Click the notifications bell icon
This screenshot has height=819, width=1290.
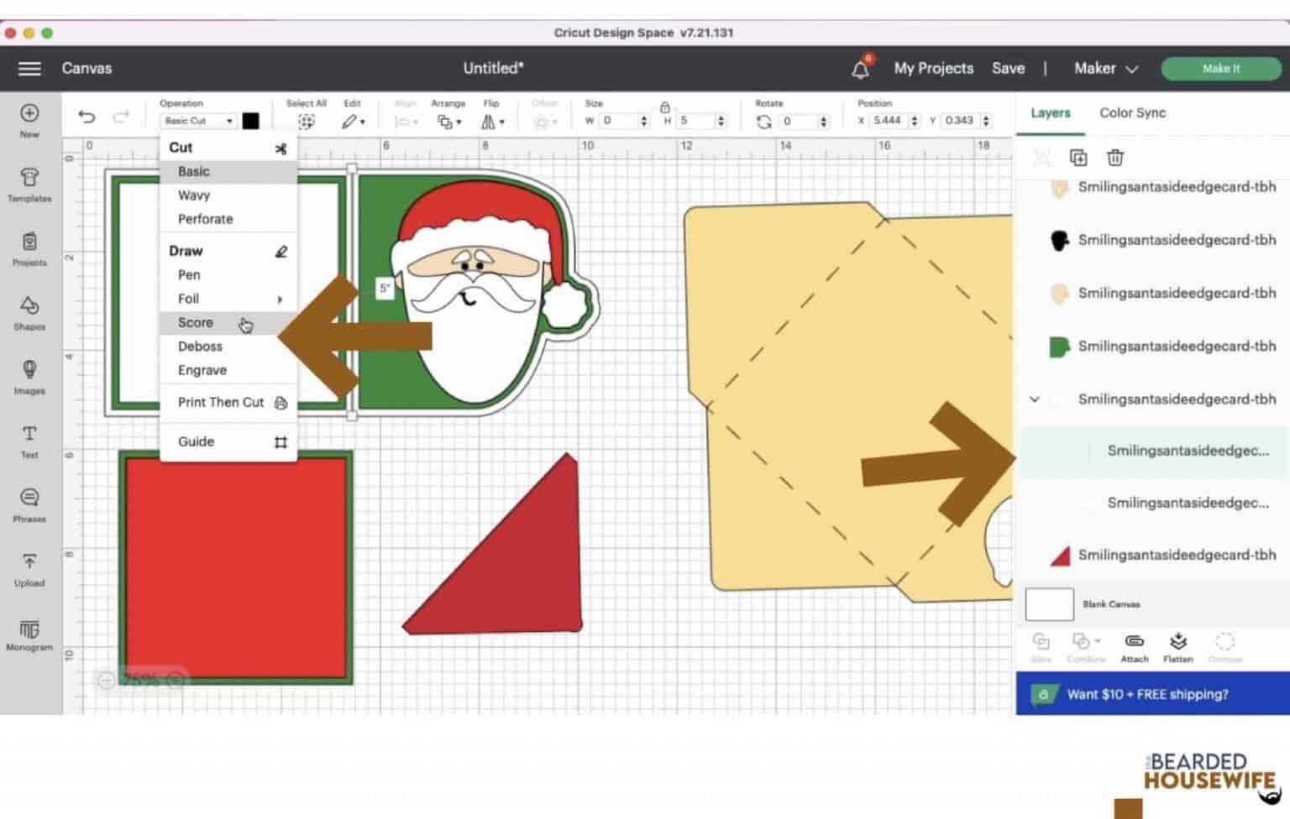tap(859, 69)
